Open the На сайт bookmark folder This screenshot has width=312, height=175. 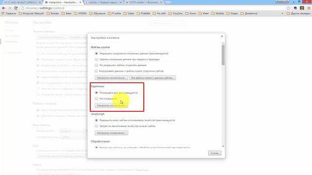(159, 14)
